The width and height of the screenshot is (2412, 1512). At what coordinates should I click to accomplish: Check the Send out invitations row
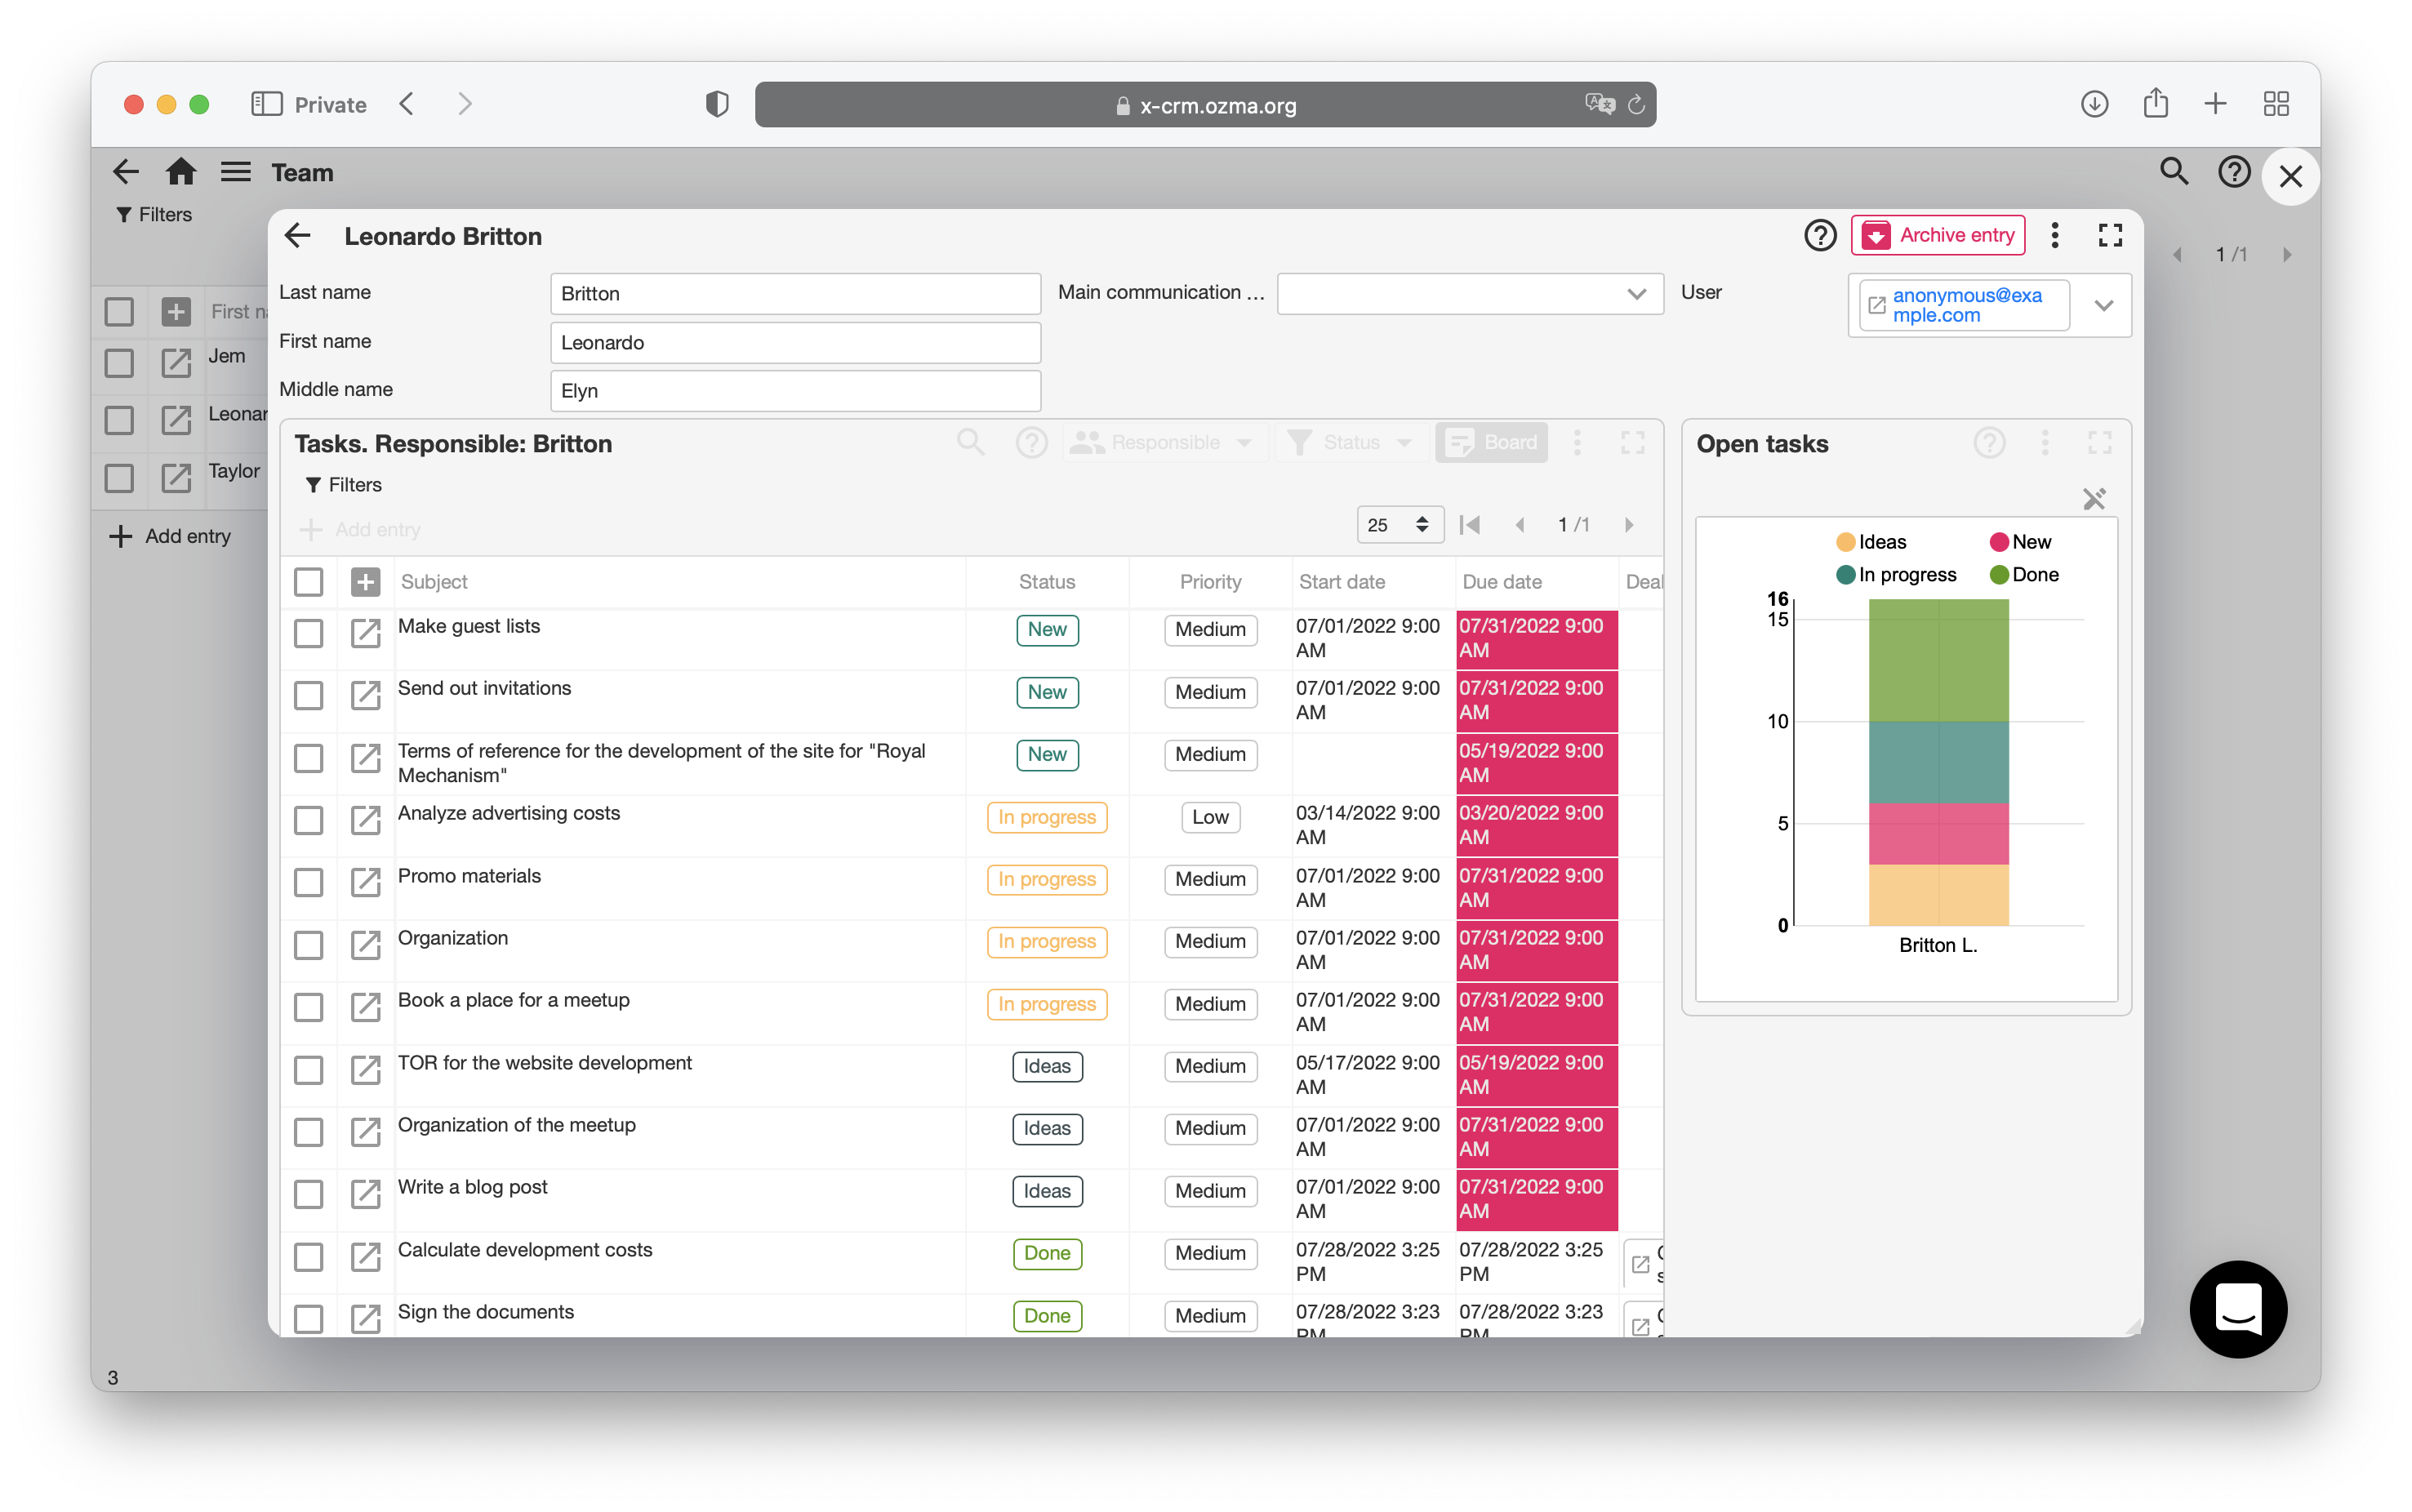pyautogui.click(x=309, y=695)
